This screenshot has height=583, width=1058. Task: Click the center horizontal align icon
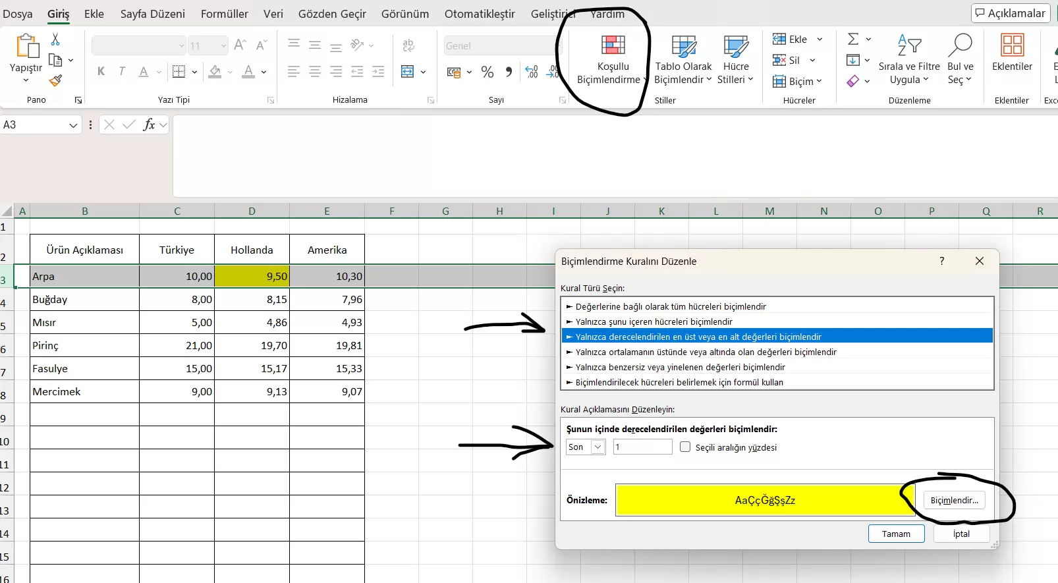pos(315,72)
